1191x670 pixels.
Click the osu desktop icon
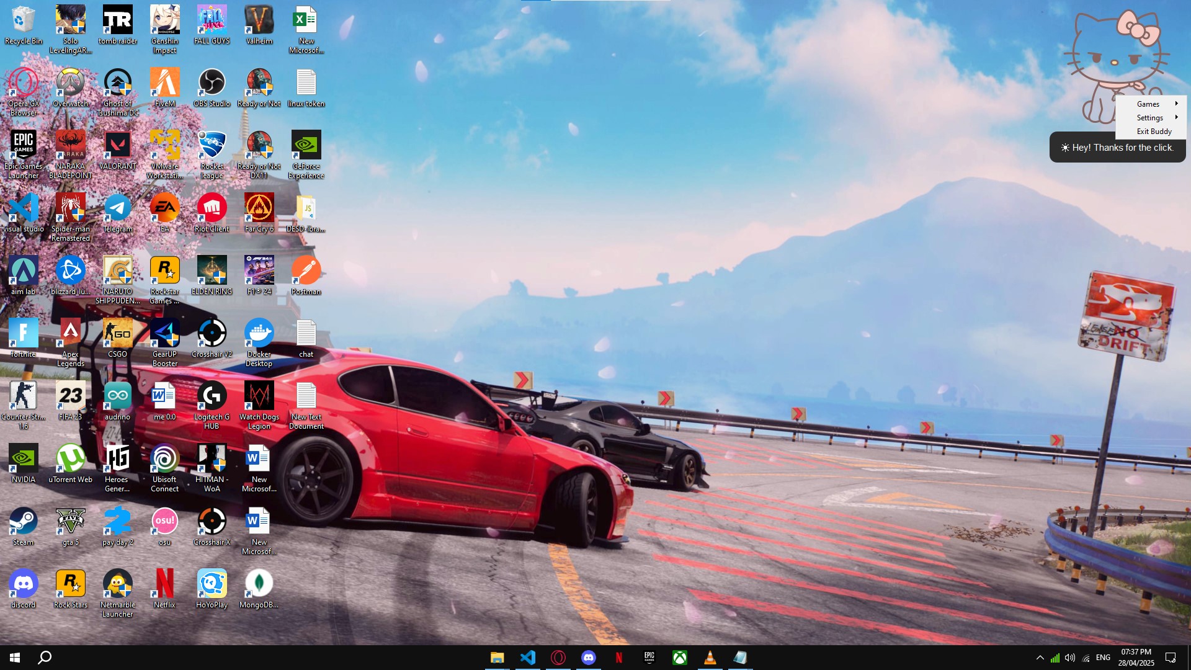[164, 527]
